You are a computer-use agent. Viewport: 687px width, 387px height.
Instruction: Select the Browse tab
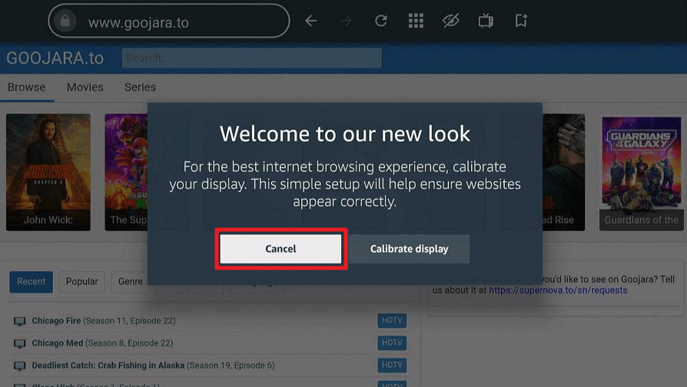27,87
